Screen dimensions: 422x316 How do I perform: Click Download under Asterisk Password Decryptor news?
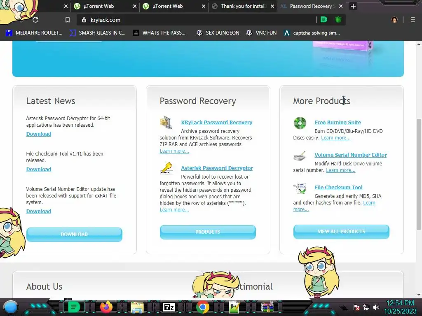pyautogui.click(x=38, y=134)
